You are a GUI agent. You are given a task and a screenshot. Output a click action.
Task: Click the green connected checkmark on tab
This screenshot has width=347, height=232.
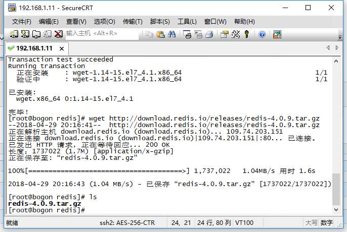pos(11,48)
